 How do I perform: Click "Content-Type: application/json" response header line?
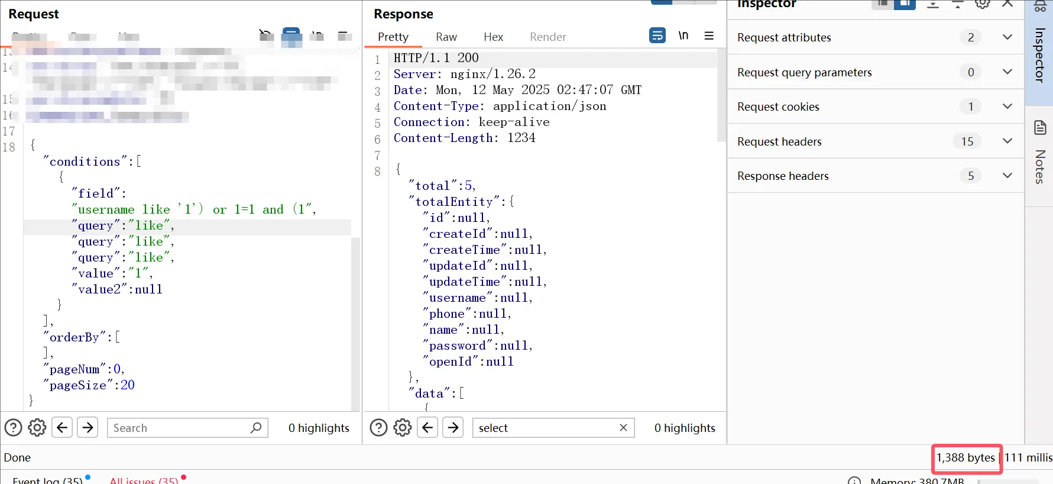(500, 106)
